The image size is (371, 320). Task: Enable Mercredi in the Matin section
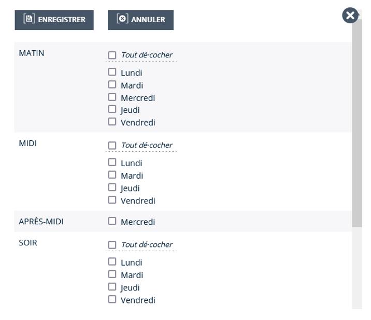pyautogui.click(x=112, y=97)
